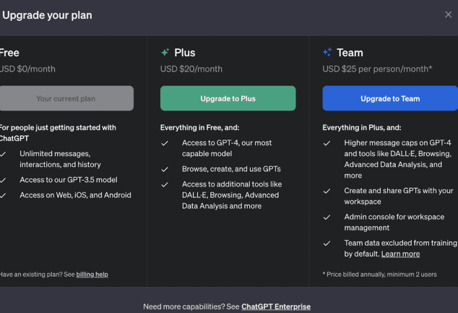
Task: Click the checkmark for Higher message caps
Action: pyautogui.click(x=327, y=143)
